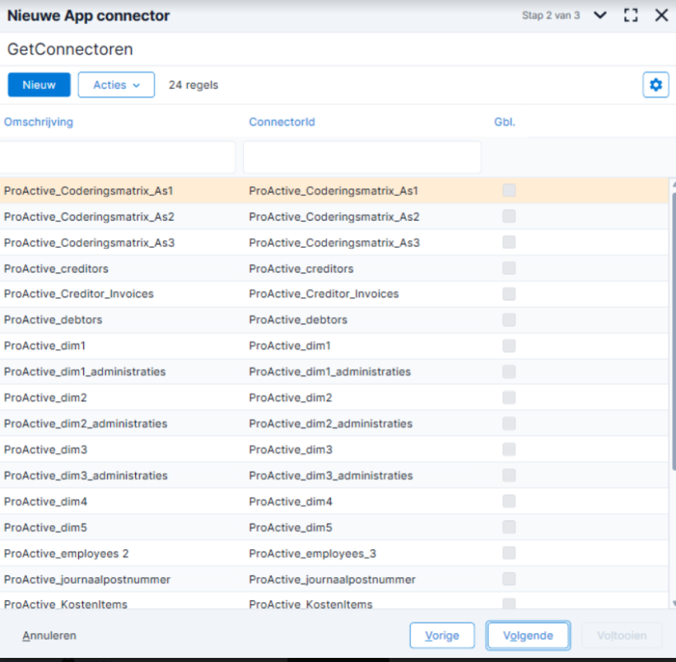
Task: Click the vertical scrollbar of the connector list
Action: (x=673, y=328)
